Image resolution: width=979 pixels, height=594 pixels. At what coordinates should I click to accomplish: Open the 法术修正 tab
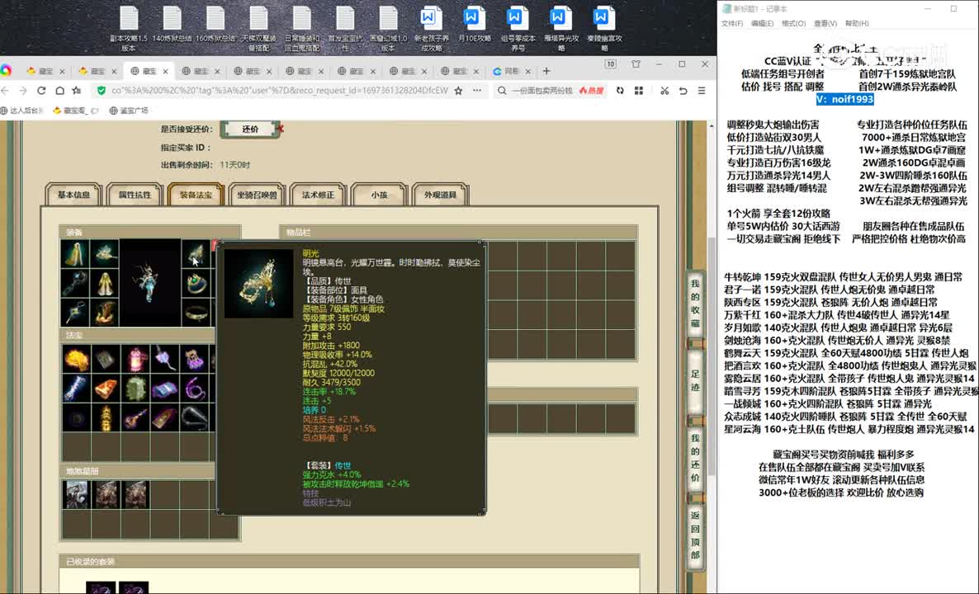[318, 195]
